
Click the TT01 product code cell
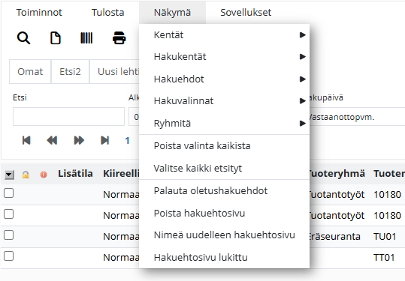[x=384, y=257]
